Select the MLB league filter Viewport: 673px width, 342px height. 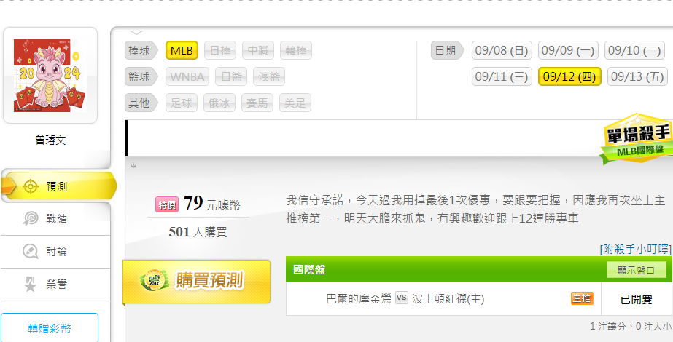coord(182,50)
